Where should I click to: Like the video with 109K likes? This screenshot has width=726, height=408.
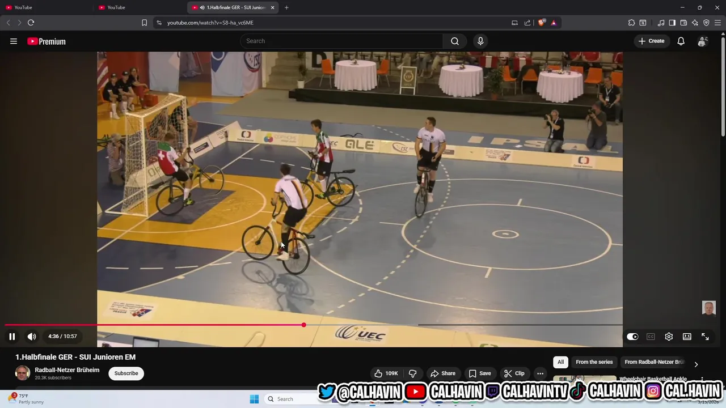pyautogui.click(x=386, y=373)
